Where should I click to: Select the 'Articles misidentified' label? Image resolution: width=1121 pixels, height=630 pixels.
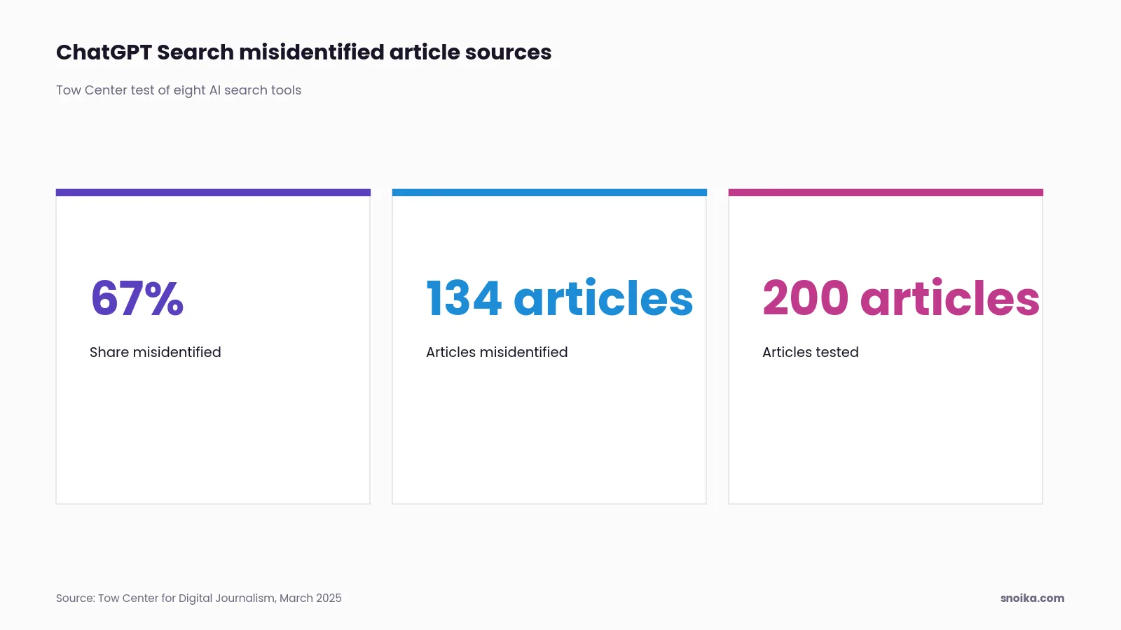click(497, 352)
